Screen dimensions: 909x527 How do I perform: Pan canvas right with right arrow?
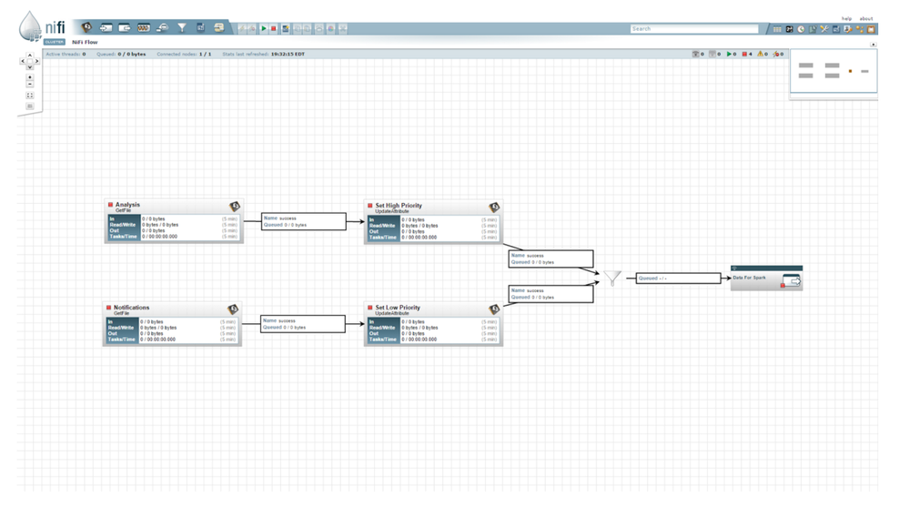[36, 61]
